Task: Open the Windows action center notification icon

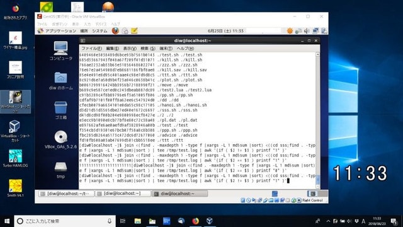Action: [394, 221]
